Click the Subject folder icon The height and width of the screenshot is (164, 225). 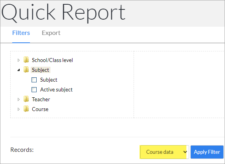point(26,69)
